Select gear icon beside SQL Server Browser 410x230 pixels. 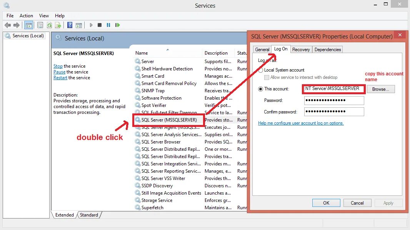tap(138, 142)
